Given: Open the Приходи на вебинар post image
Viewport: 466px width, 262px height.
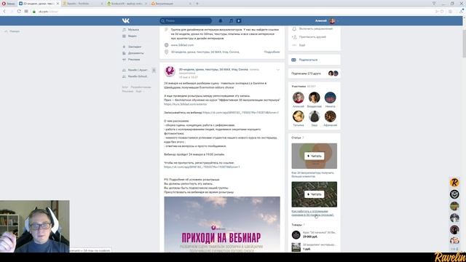Looking at the screenshot, I should pos(222,224).
